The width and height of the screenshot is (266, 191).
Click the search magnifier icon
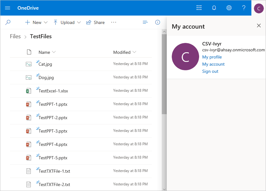pyautogui.click(x=8, y=22)
